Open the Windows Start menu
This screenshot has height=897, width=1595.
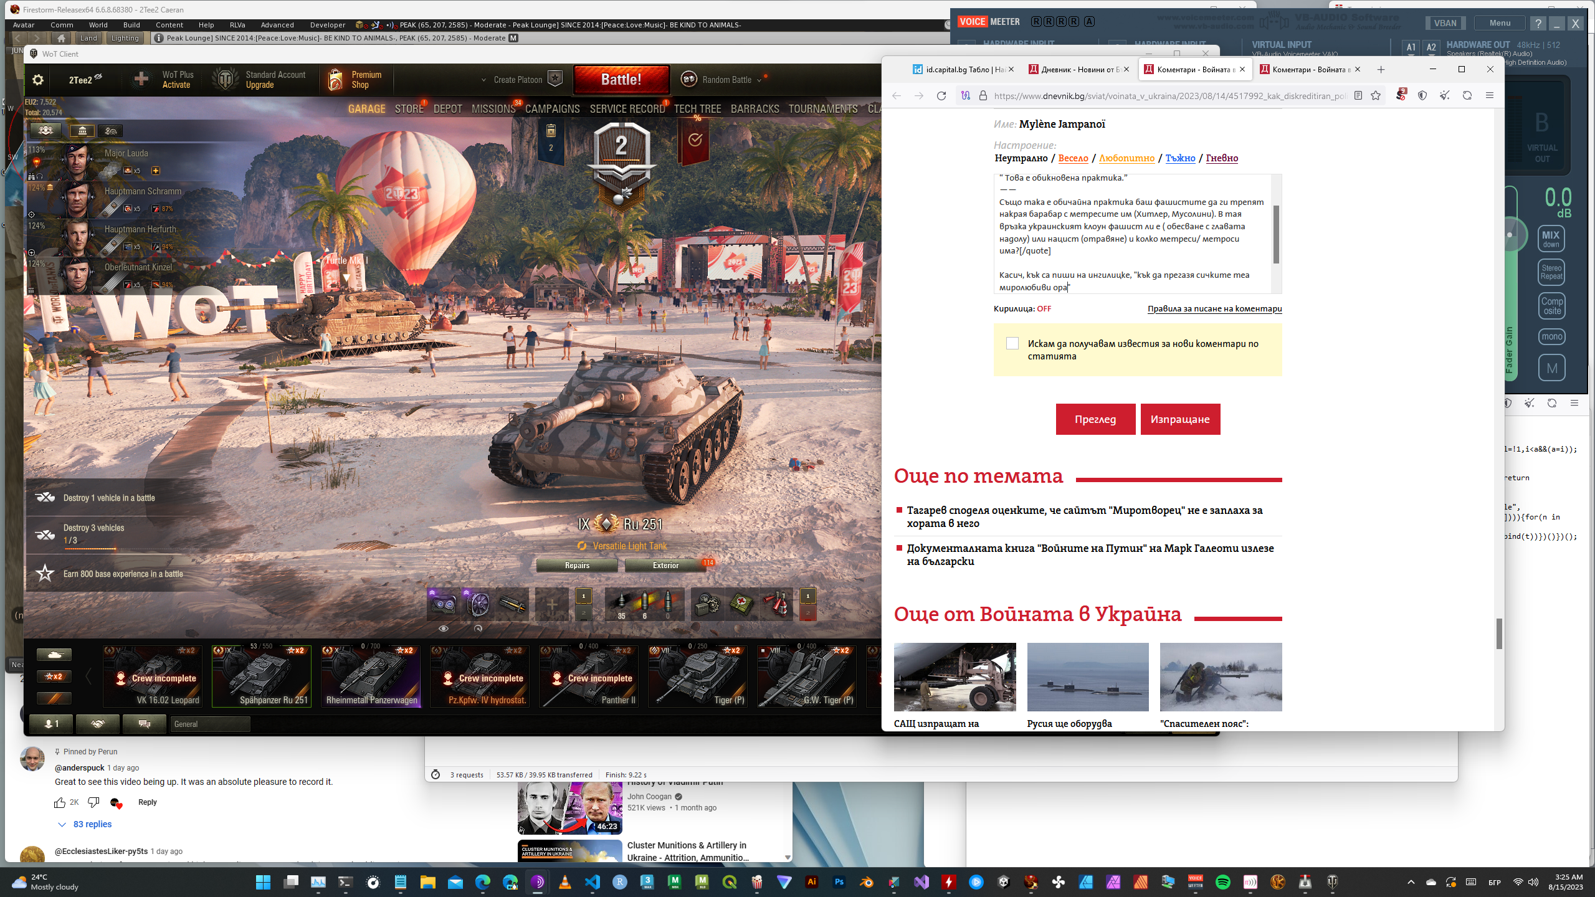tap(263, 882)
